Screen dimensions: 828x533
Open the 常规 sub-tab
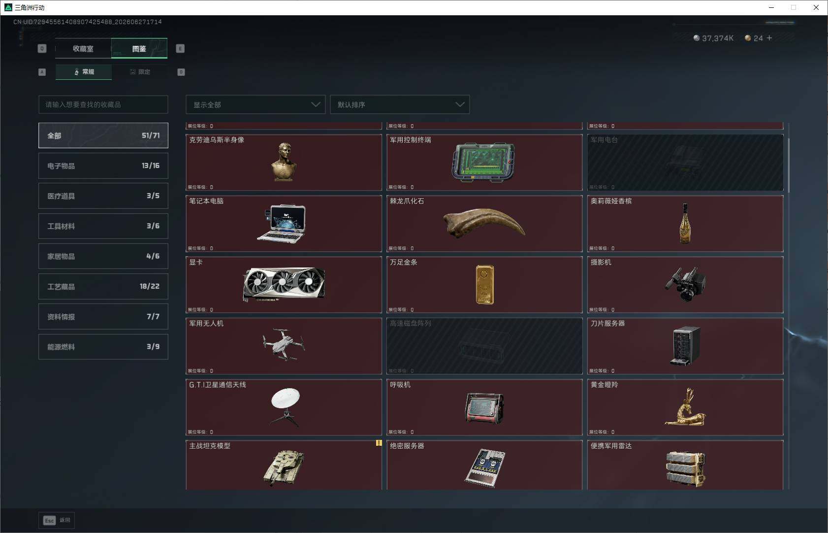(84, 72)
